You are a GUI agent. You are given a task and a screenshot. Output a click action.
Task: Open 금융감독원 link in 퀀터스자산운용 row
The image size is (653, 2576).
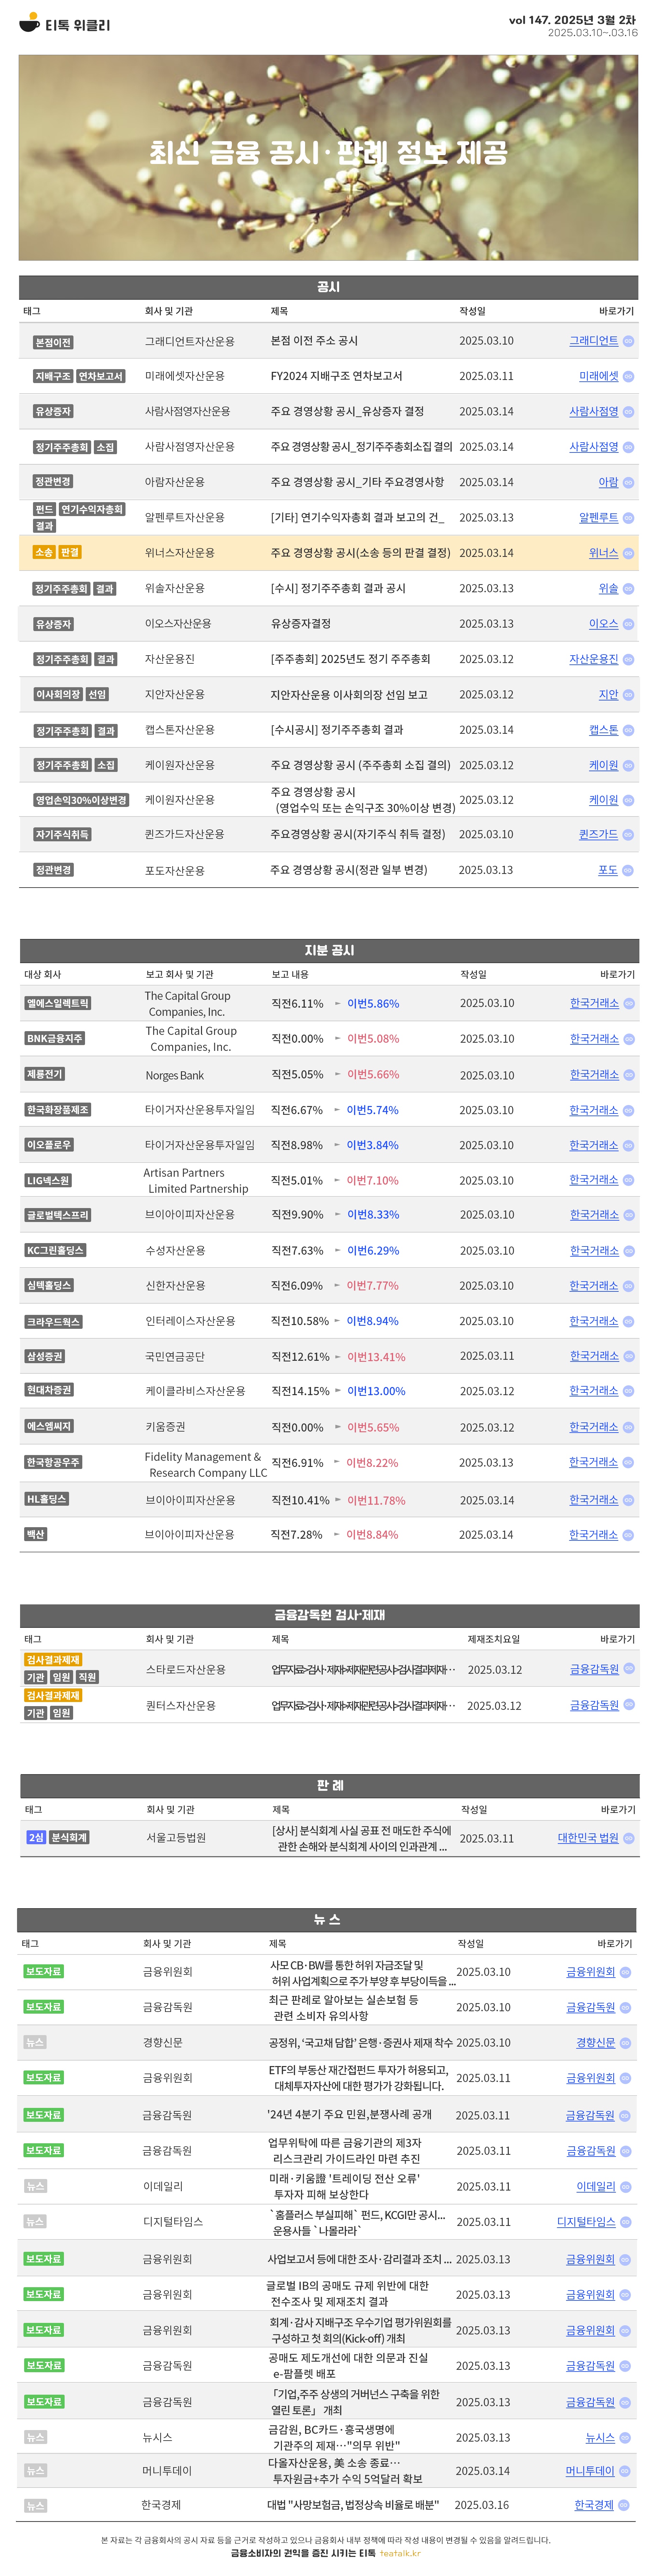(594, 1705)
